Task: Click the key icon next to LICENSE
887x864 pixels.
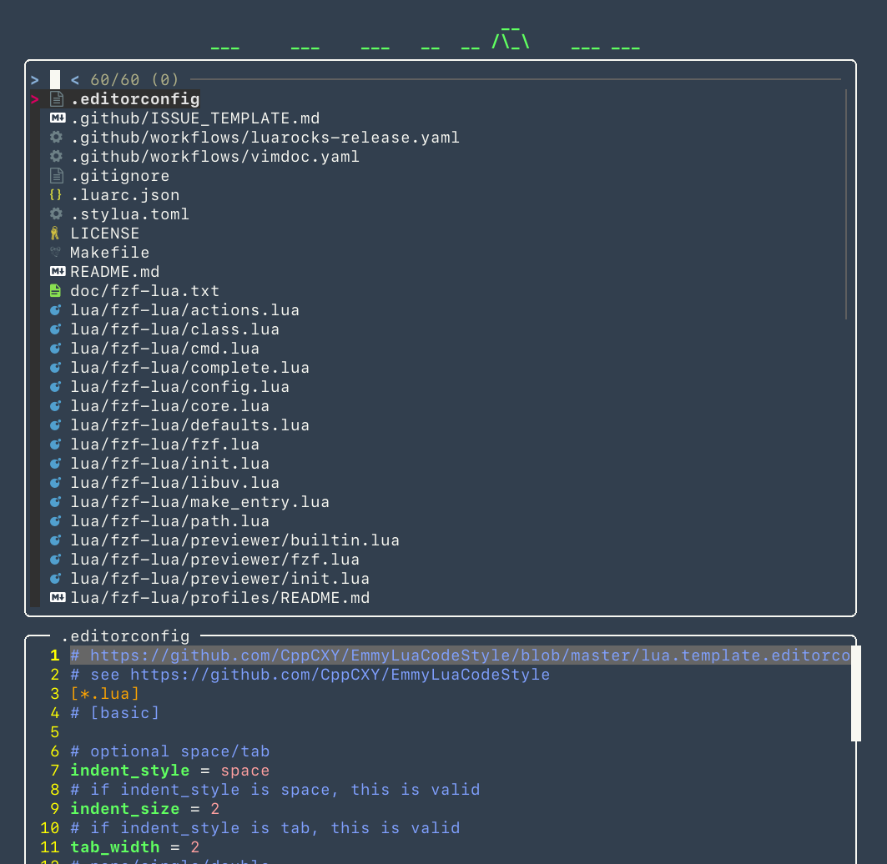Action: pos(56,233)
